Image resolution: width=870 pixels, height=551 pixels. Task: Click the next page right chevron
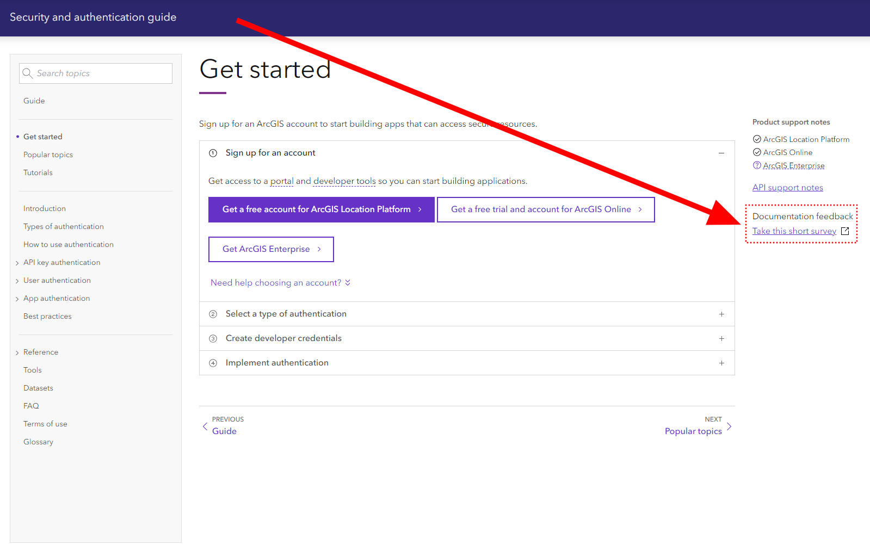tap(729, 426)
